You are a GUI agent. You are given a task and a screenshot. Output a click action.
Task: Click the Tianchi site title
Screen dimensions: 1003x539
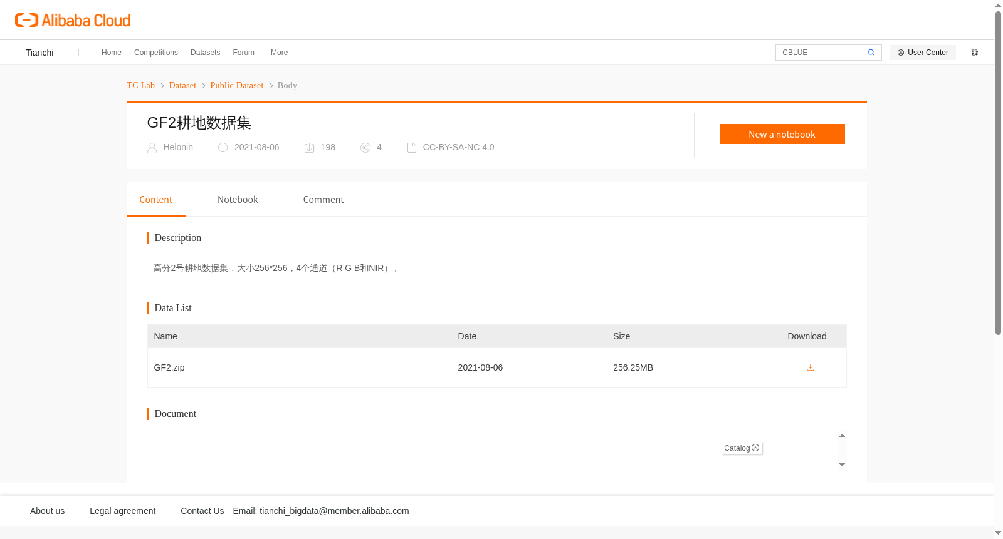[x=39, y=53]
